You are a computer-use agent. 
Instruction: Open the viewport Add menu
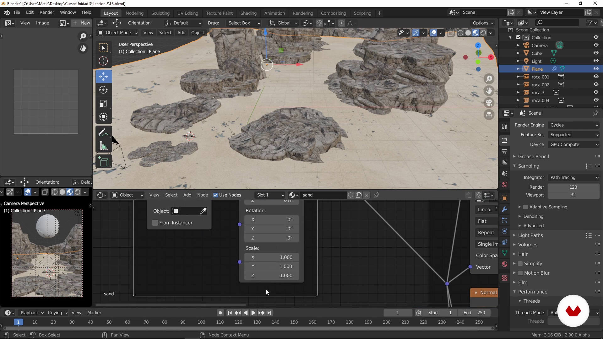[x=181, y=33]
